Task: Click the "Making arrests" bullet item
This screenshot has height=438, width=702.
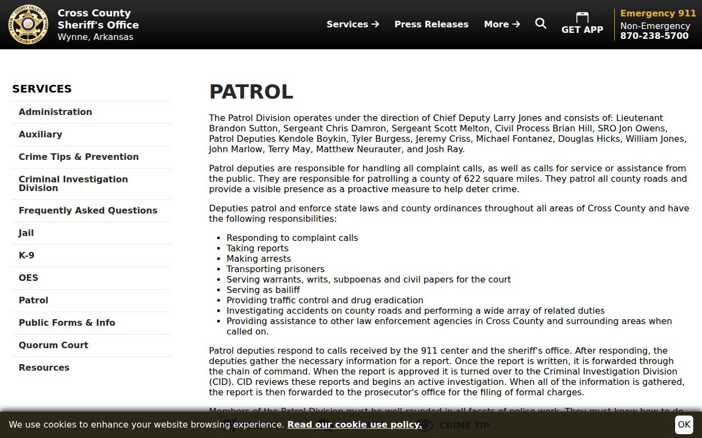Action: click(x=259, y=258)
